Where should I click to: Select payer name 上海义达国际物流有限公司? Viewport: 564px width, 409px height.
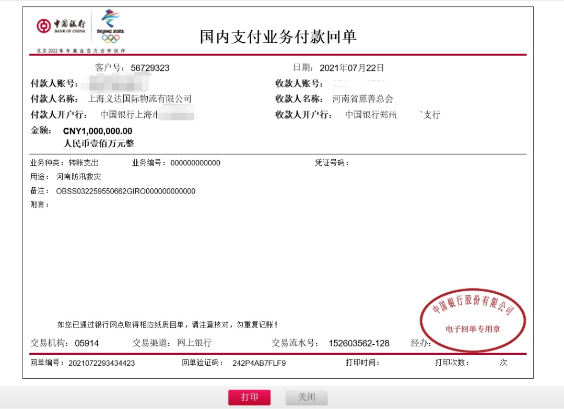tap(139, 99)
